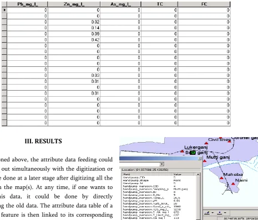
Task: Click the Naini map label
Action: click(241, 180)
